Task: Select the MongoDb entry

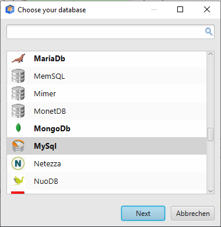Action: (x=107, y=128)
